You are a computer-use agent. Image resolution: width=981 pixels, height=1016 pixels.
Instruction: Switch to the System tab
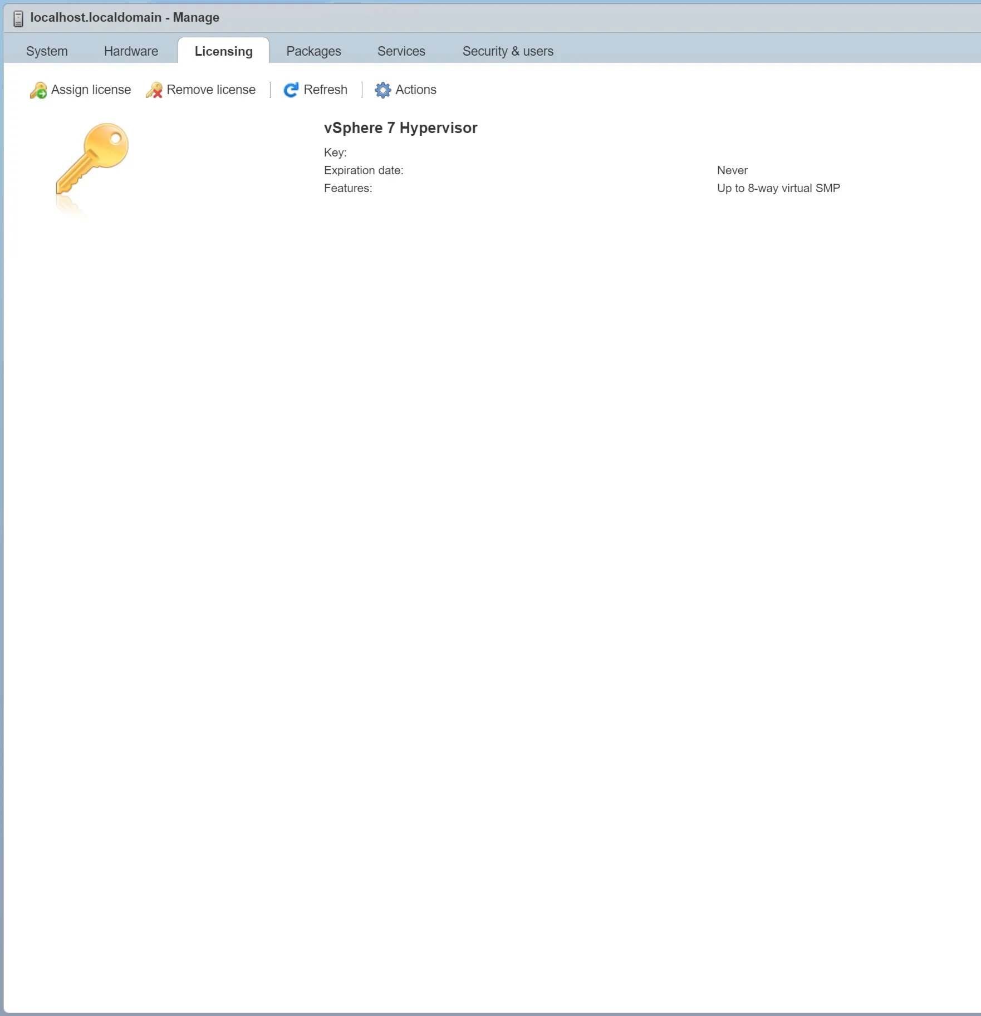(x=47, y=51)
